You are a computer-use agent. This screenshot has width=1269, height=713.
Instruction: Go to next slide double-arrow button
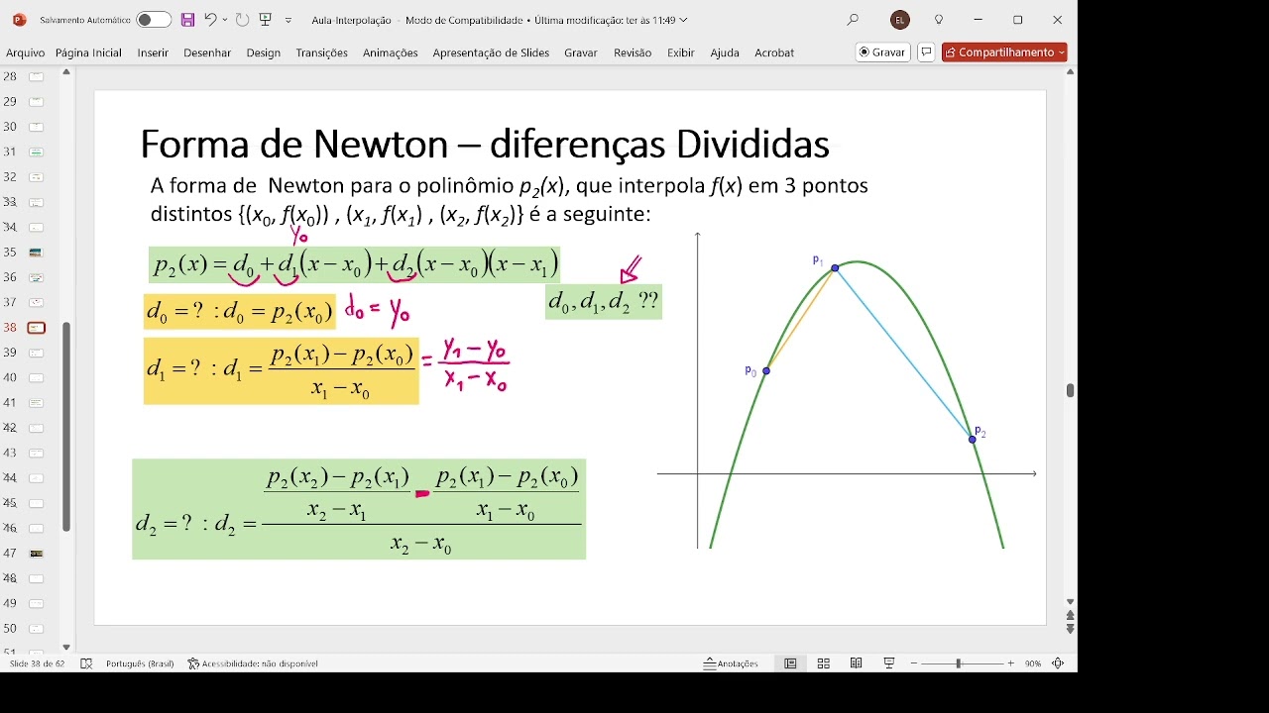[1070, 629]
